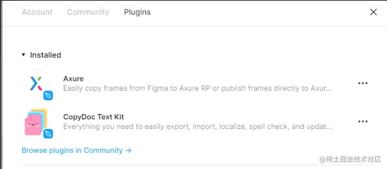The width and height of the screenshot is (387, 169).
Task: Click the blue badge on CopyDoc icon
Action: (48, 133)
